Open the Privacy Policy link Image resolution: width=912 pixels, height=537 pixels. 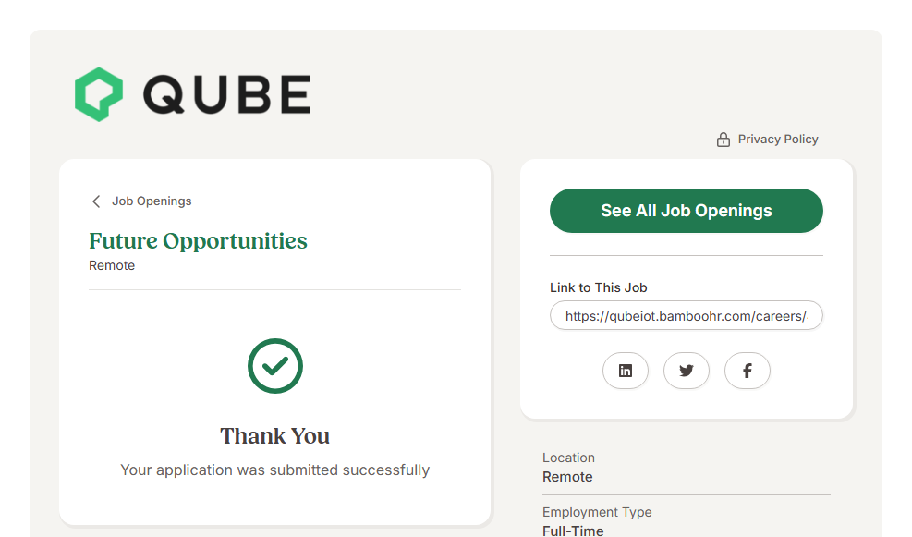point(778,140)
